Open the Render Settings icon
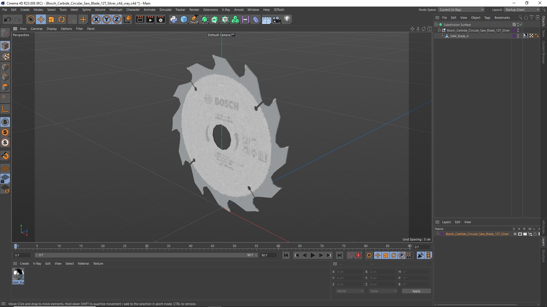The width and height of the screenshot is (547, 307). (161, 19)
